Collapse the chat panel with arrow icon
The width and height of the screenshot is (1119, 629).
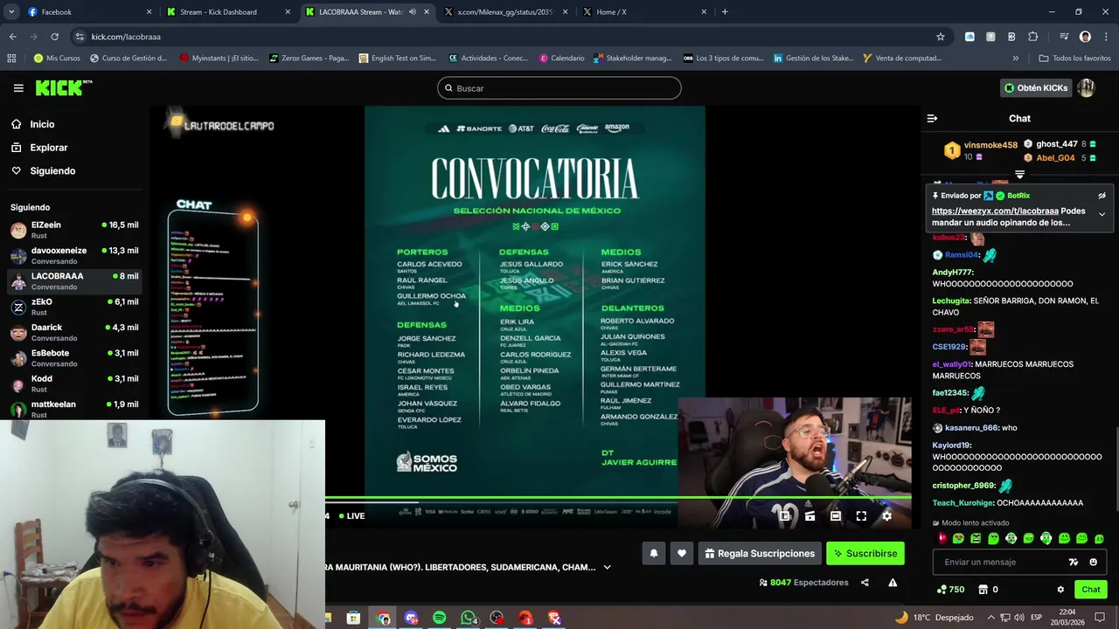(932, 118)
